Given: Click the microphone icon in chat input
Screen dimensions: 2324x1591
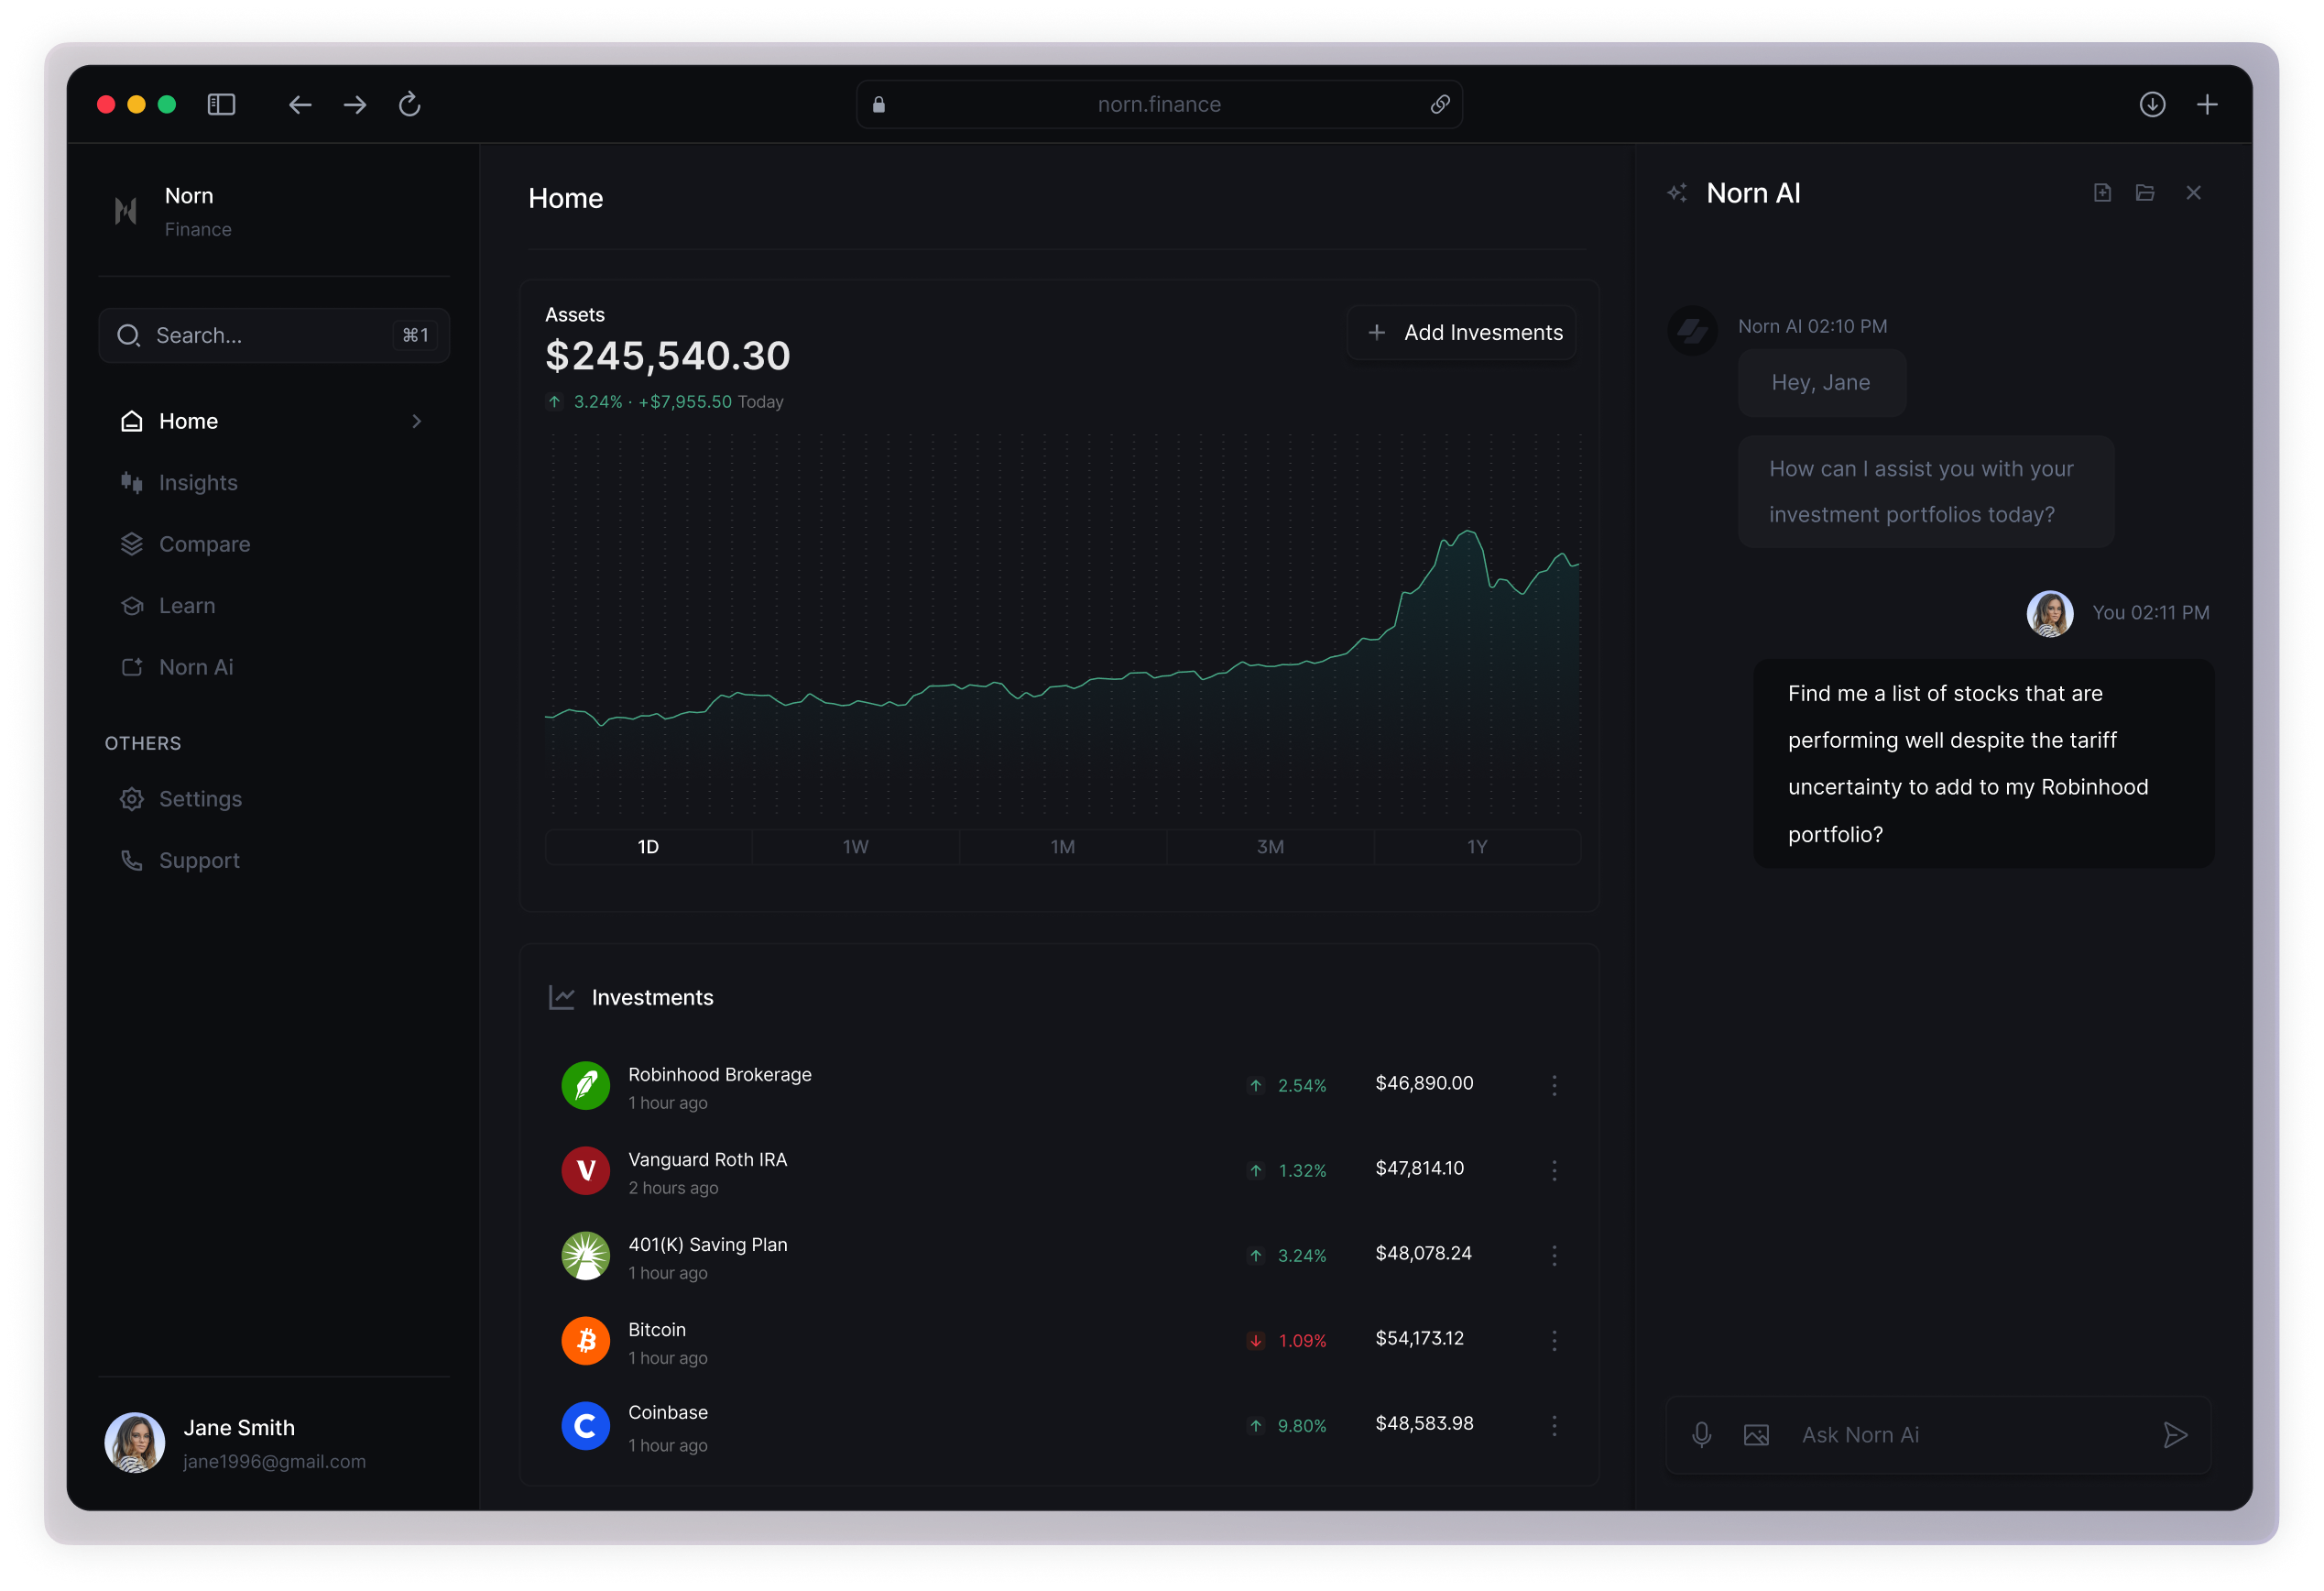Looking at the screenshot, I should click(x=1701, y=1435).
